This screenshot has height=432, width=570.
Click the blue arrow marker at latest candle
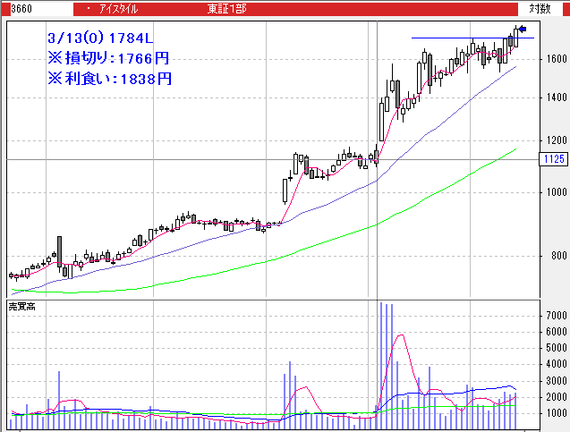point(523,30)
